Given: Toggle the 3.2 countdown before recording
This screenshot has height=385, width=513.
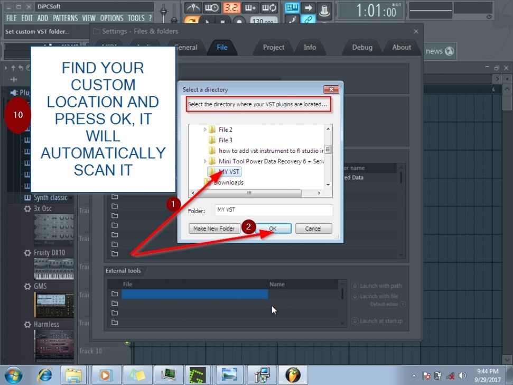Looking at the screenshot, I should click(x=231, y=7).
